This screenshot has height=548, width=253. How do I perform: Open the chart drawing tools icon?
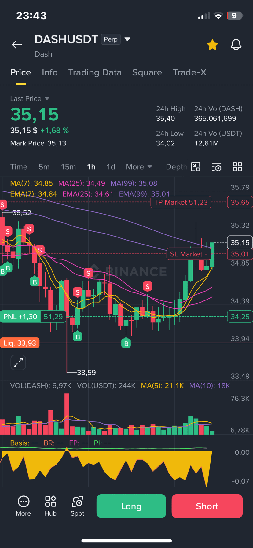point(196,167)
